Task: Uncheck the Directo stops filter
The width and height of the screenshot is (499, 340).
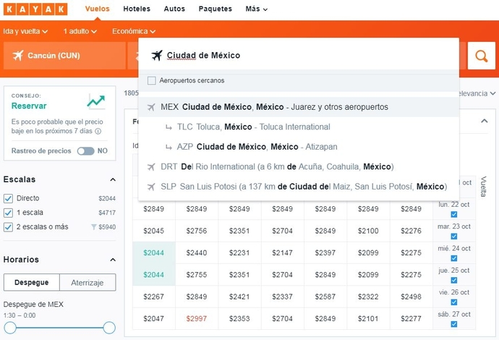Action: coord(8,198)
